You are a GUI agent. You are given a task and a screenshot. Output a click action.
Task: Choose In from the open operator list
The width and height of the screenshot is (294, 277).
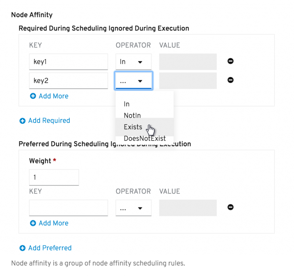(126, 104)
